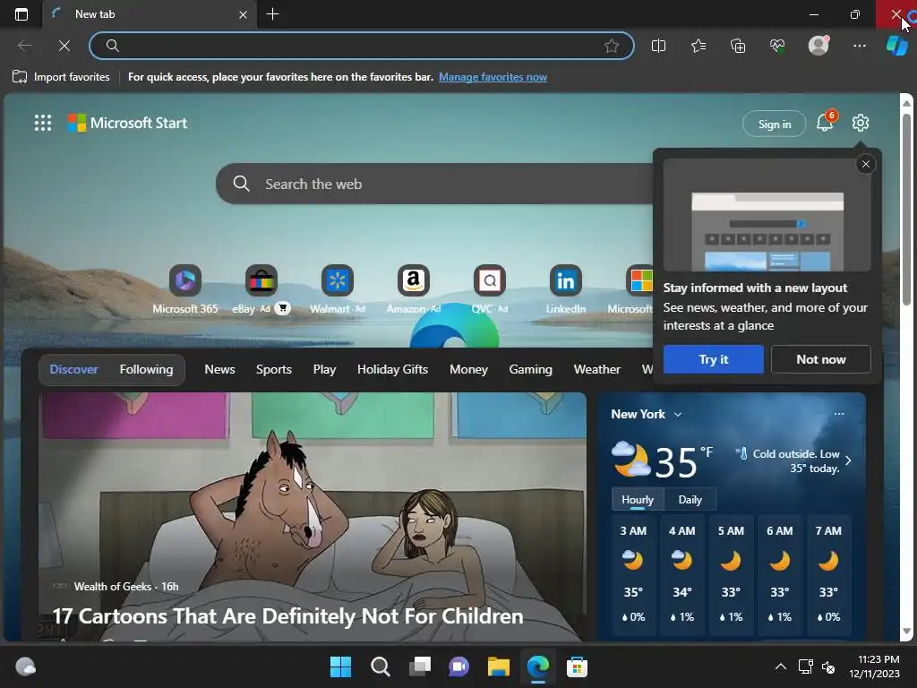This screenshot has width=917, height=688.
Task: Click scrollbar down arrow
Action: pyautogui.click(x=906, y=632)
